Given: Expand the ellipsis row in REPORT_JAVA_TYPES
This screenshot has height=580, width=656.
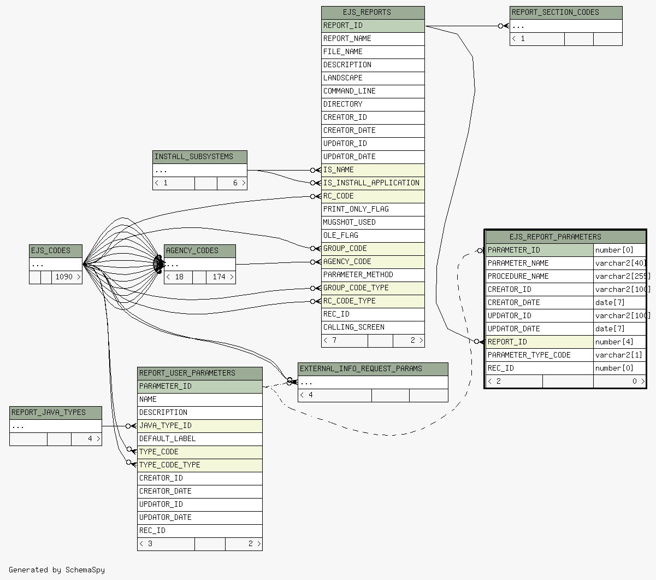Looking at the screenshot, I should tap(55, 426).
